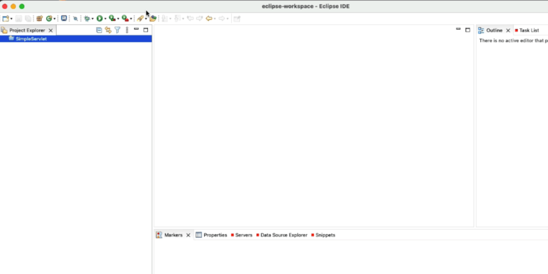
Task: Maximize the editor area
Action: pos(468,30)
